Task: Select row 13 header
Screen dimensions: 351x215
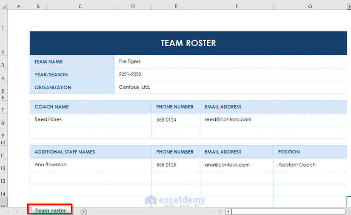Action: coord(3,178)
